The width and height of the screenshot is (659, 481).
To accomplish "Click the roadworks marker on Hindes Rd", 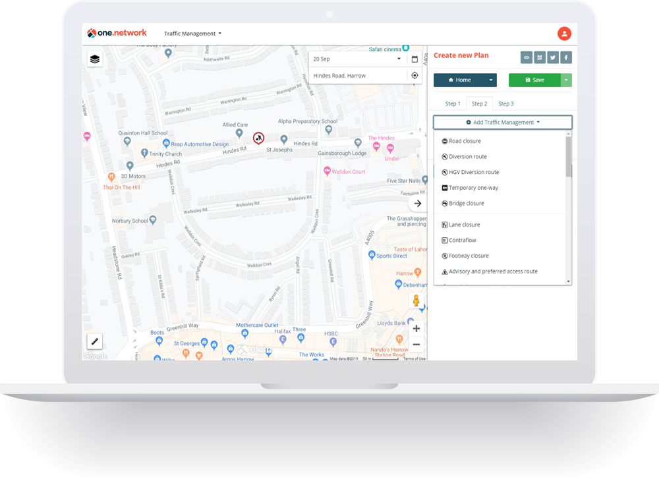I will (258, 138).
